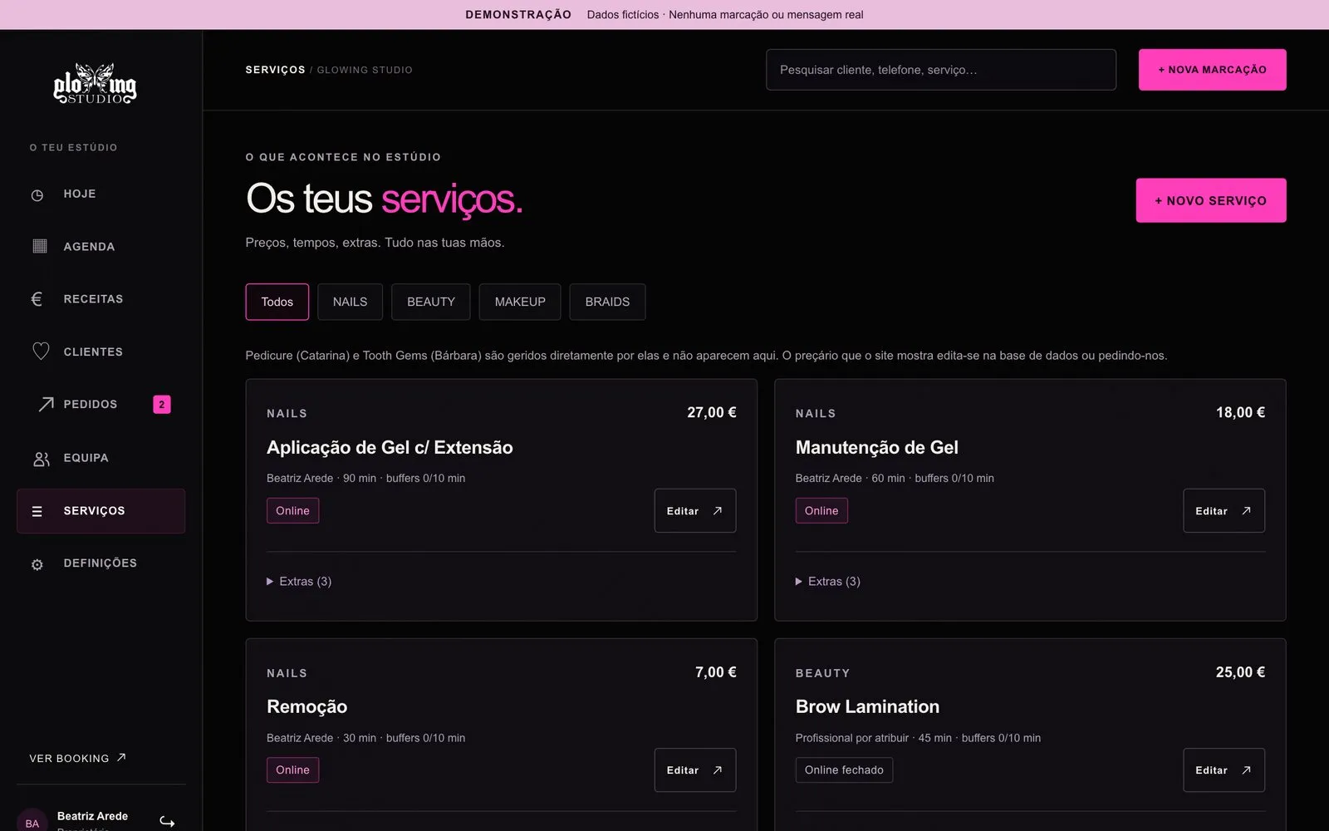Click the Remoção service title
The width and height of the screenshot is (1329, 831).
tap(307, 707)
